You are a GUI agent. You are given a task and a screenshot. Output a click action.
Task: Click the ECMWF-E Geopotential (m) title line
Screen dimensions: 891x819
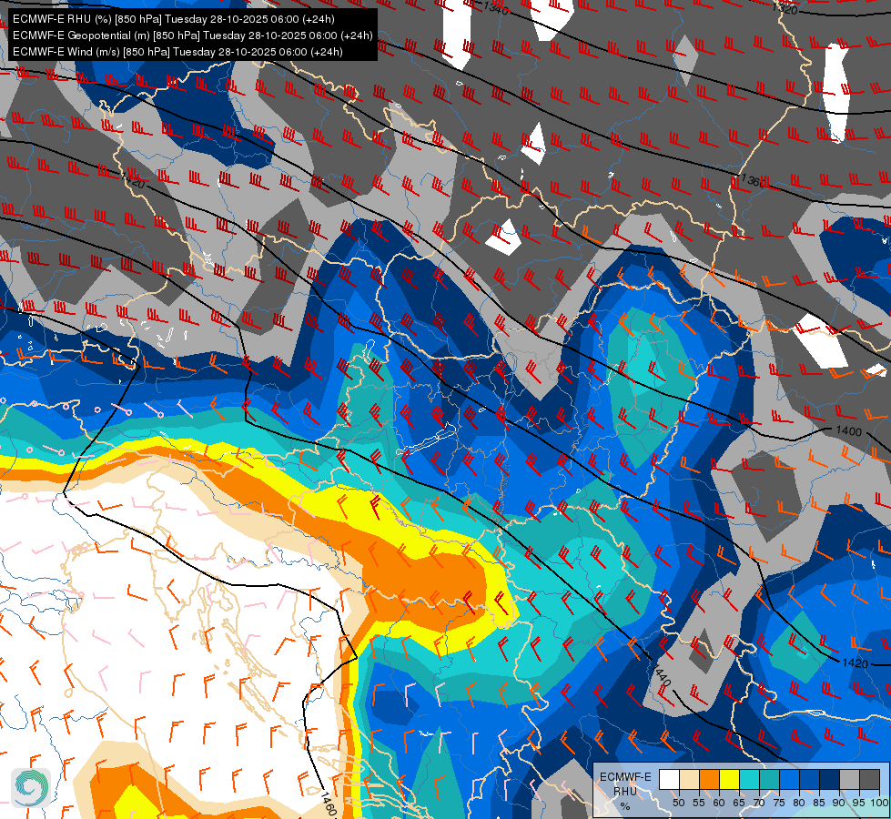[x=193, y=35]
